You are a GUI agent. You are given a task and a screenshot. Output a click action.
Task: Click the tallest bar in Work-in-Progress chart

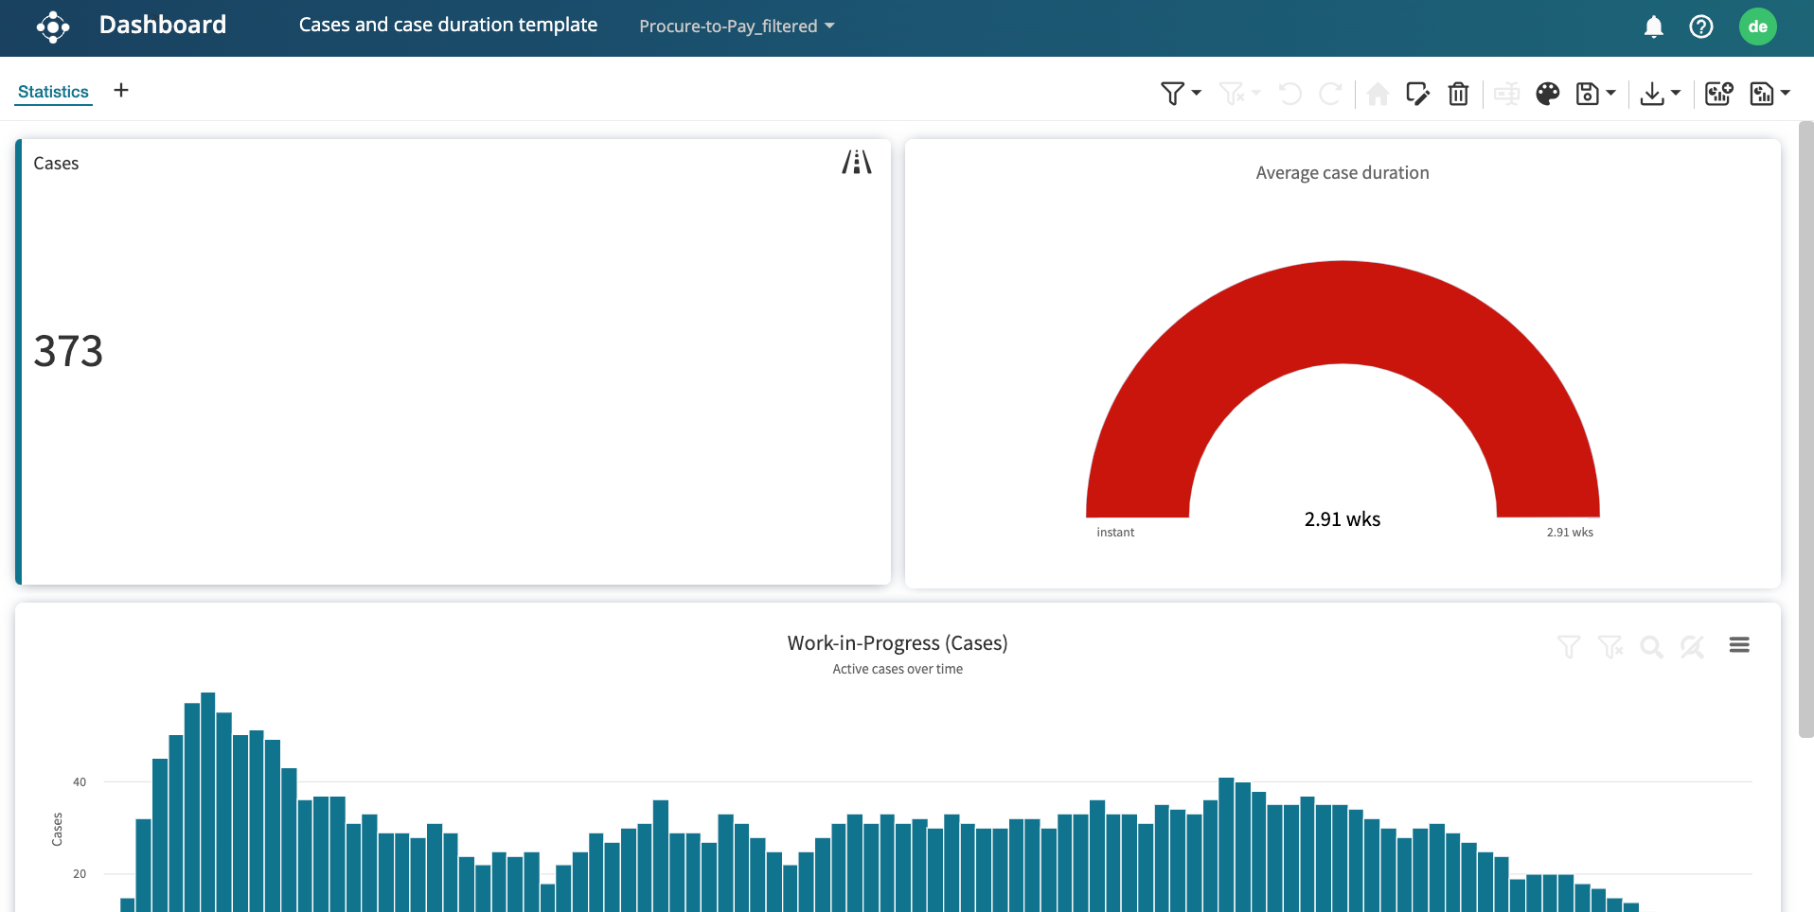point(208,802)
